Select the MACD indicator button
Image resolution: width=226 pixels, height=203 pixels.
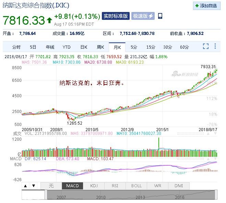72,186
